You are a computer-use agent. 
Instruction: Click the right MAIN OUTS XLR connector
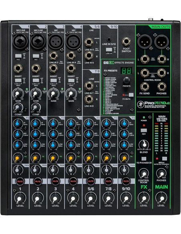point(161,42)
